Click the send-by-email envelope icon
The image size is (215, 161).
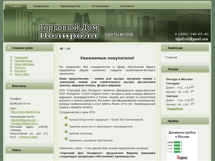68,49
